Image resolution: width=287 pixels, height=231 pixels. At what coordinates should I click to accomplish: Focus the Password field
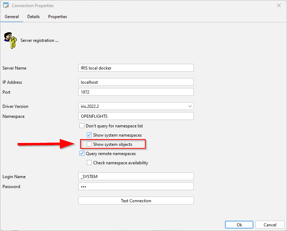pyautogui.click(x=136, y=186)
